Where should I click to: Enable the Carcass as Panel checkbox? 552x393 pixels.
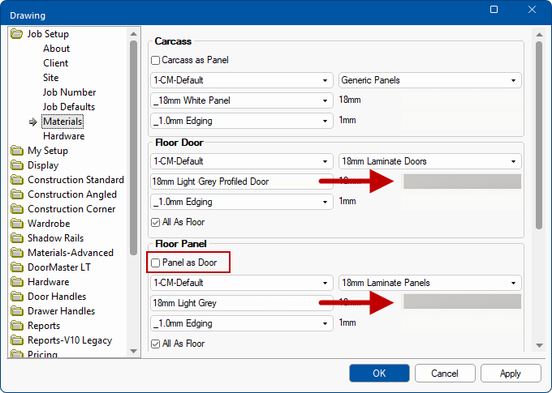[156, 60]
